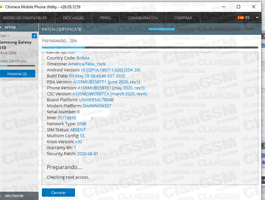Click the Spanish flag icon in the language selector
Image resolution: width=265 pixels, height=200 pixels.
point(241,18)
